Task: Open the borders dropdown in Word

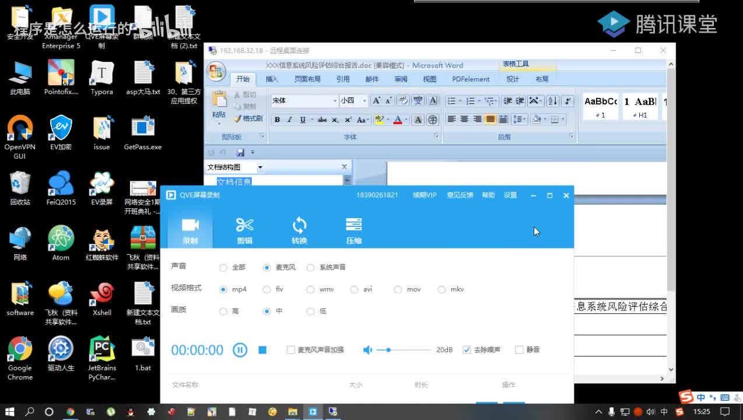Action: pos(563,120)
